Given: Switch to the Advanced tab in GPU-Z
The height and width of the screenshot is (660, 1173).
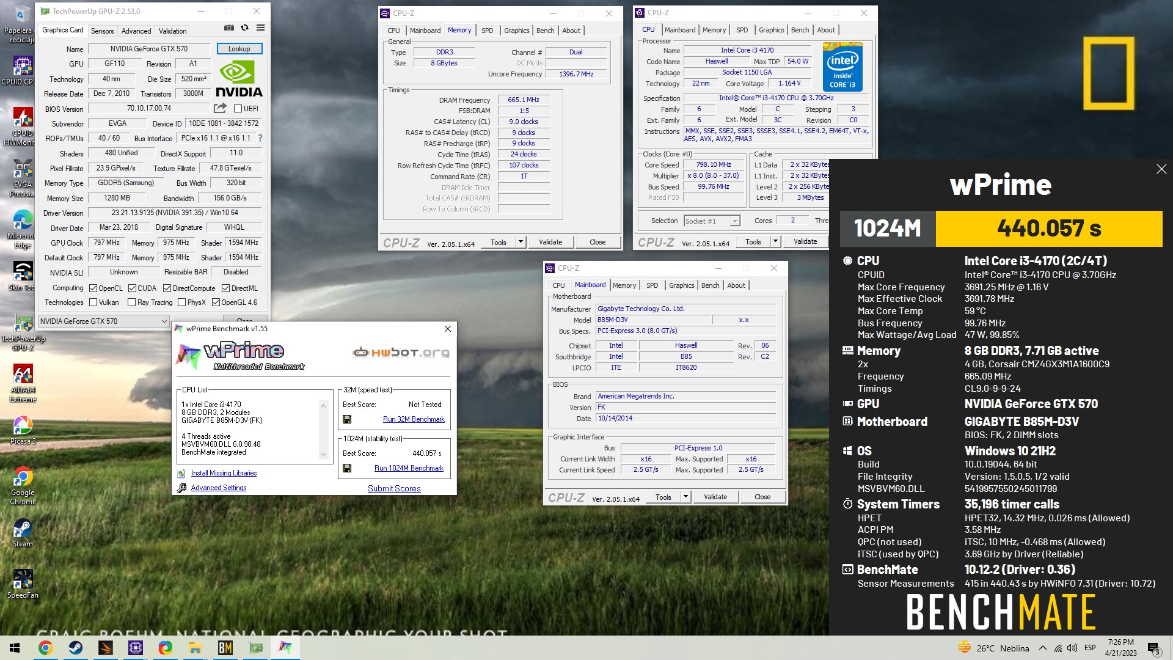Looking at the screenshot, I should 136,31.
